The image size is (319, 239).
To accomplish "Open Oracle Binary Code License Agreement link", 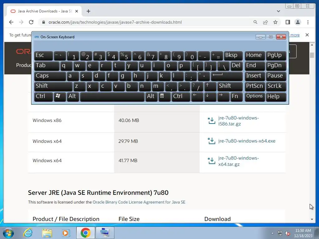I will [139, 202].
